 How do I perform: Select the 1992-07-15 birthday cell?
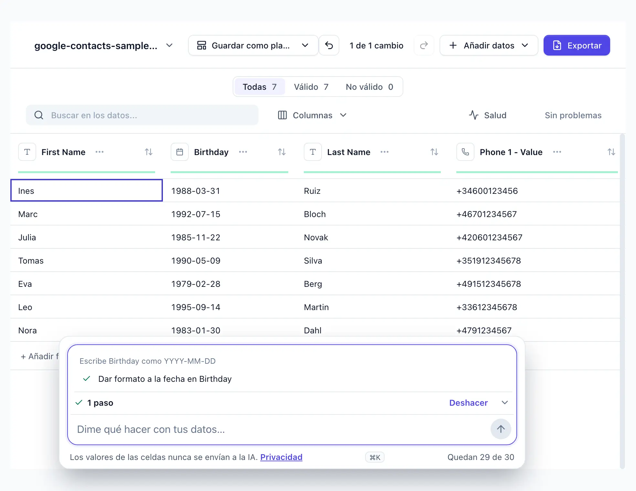[x=229, y=214]
